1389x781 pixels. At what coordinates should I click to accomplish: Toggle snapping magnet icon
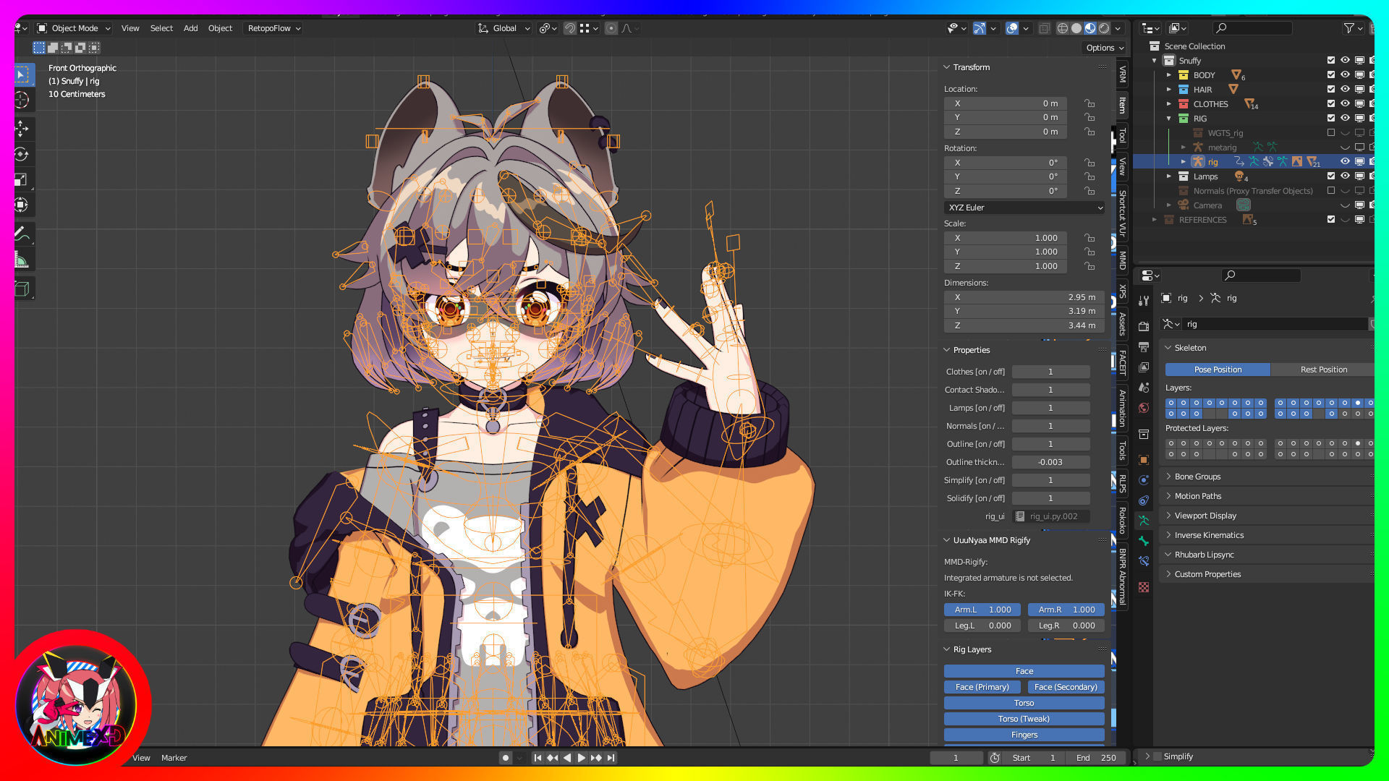[x=570, y=28]
